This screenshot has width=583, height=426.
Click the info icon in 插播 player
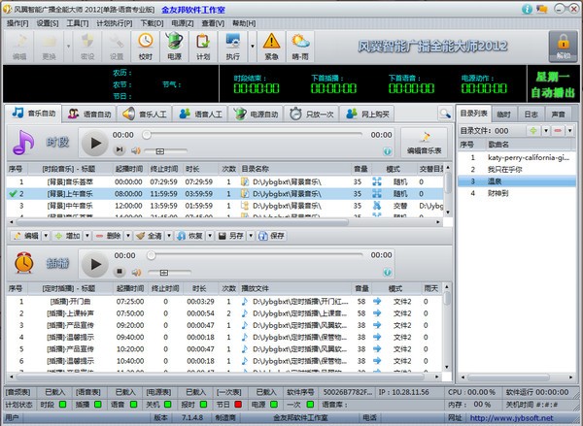387,273
